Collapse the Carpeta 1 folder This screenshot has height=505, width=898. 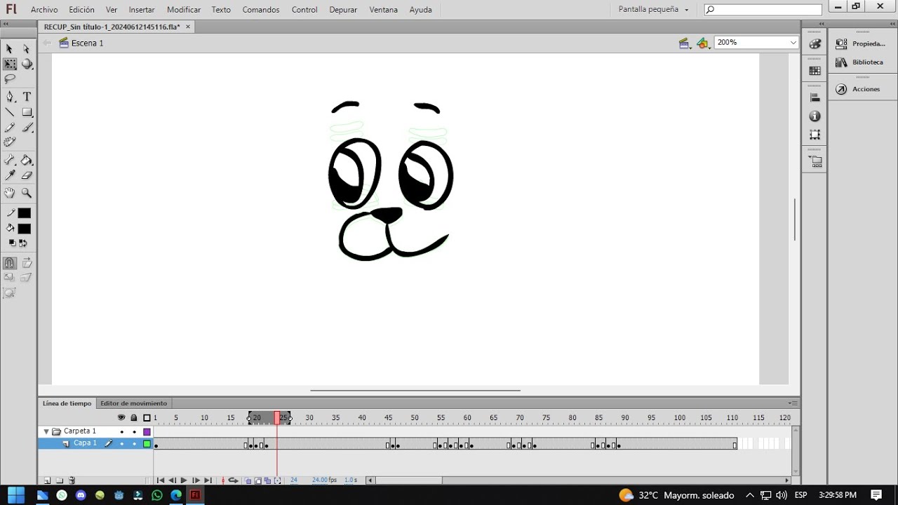pos(46,432)
